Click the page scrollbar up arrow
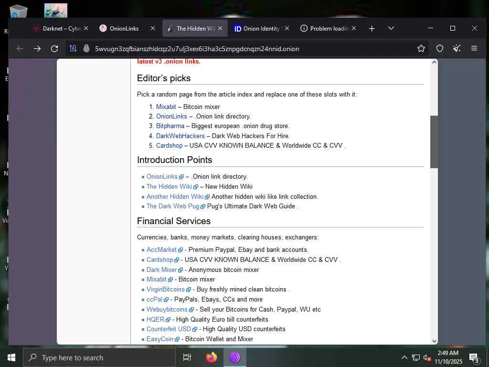 click(x=434, y=62)
